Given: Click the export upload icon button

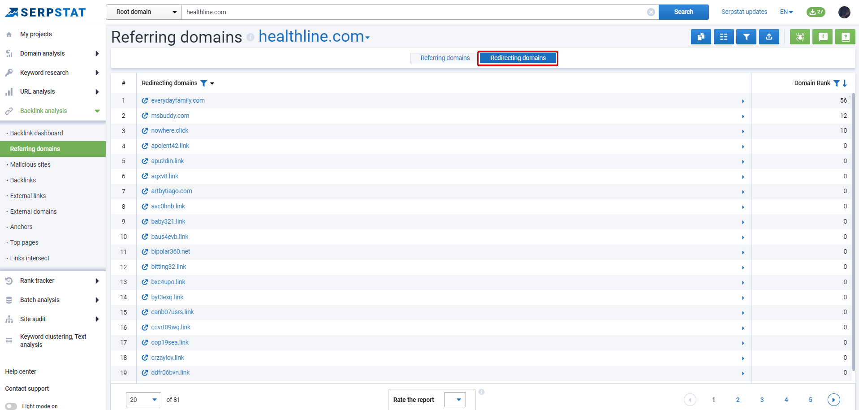Looking at the screenshot, I should 769,37.
